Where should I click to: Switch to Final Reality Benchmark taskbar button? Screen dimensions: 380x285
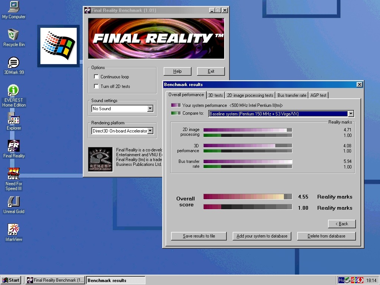pyautogui.click(x=55, y=280)
